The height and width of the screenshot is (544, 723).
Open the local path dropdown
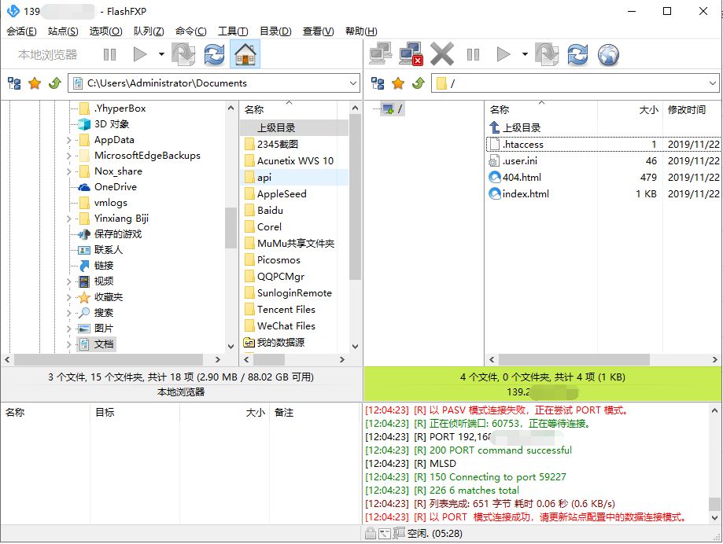[x=352, y=83]
